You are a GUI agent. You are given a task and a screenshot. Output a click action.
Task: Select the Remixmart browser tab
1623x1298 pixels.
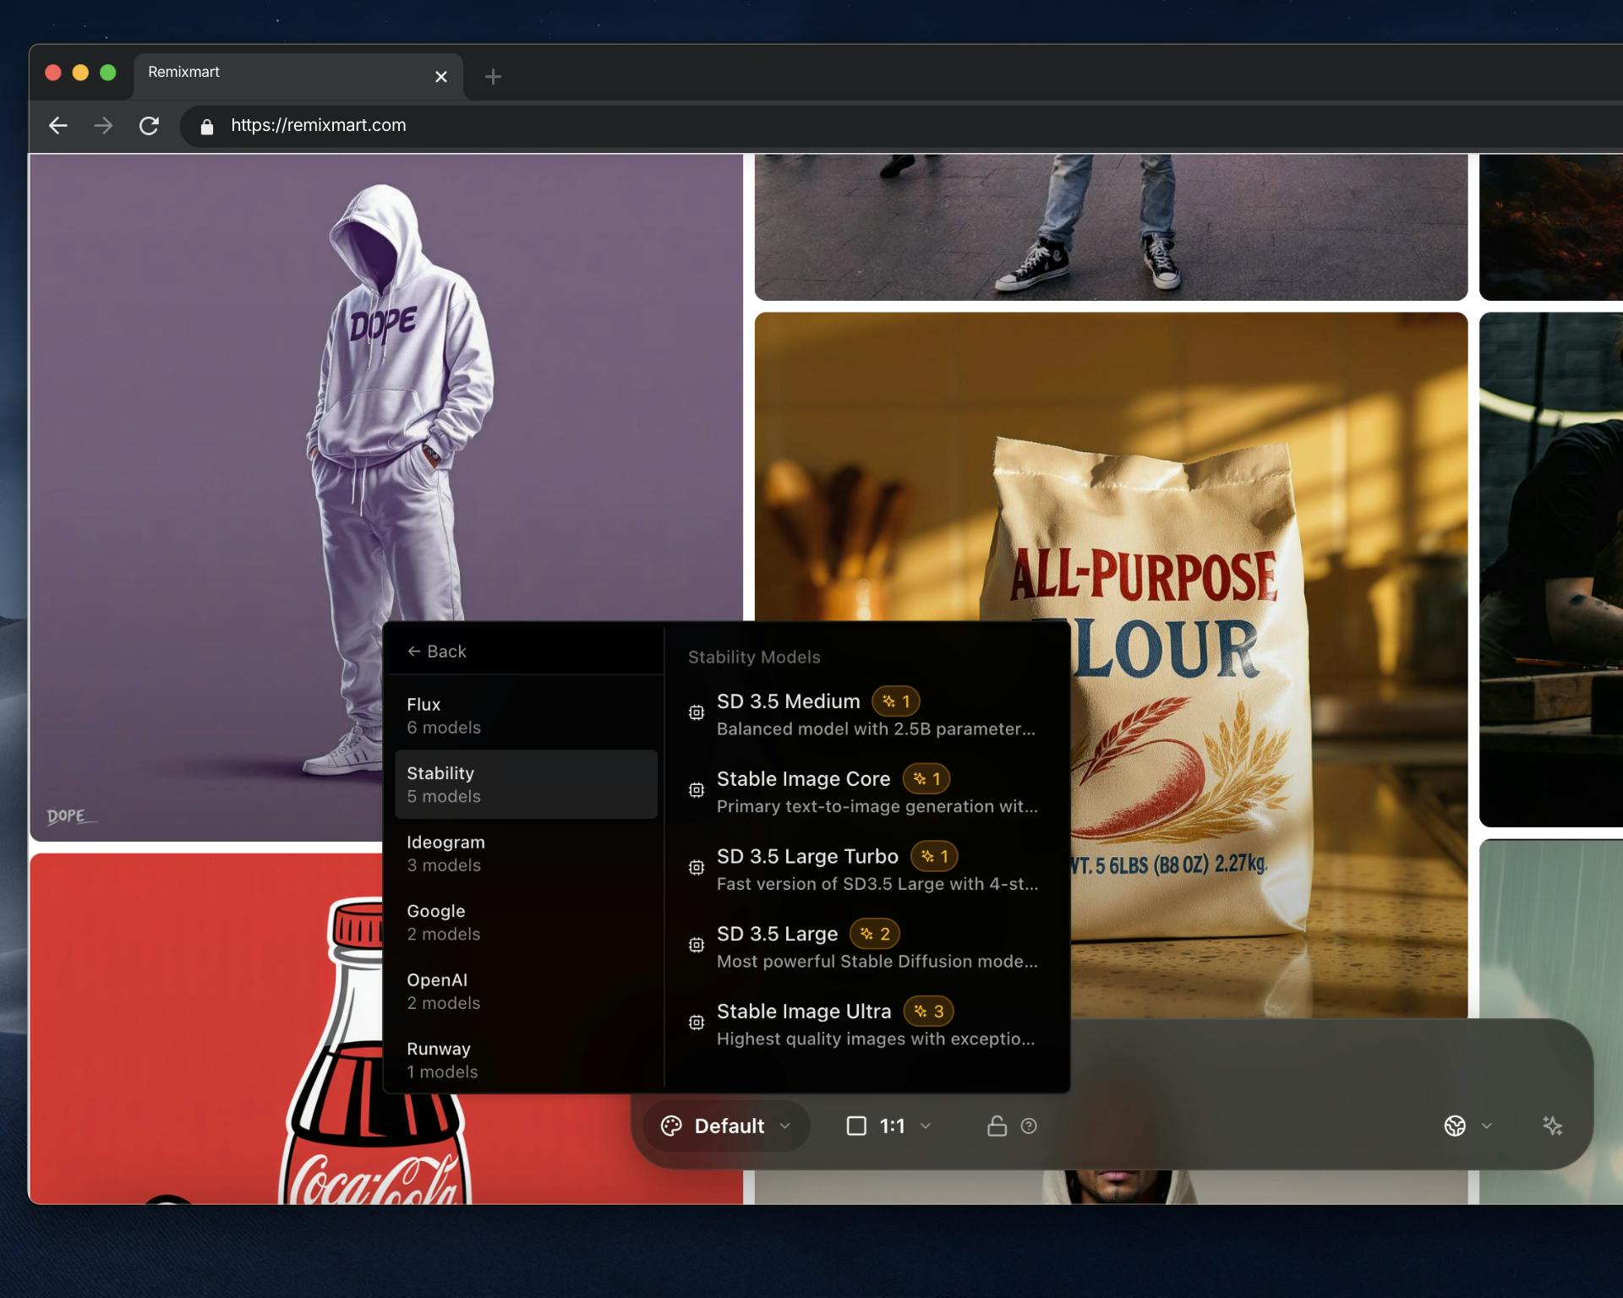[298, 76]
